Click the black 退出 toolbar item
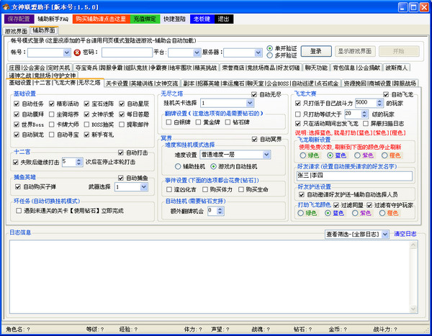432x336 pixels. 224,19
